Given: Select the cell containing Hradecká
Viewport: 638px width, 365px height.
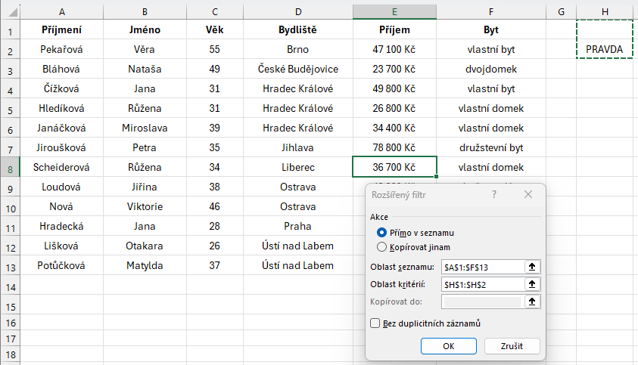Looking at the screenshot, I should point(62,226).
